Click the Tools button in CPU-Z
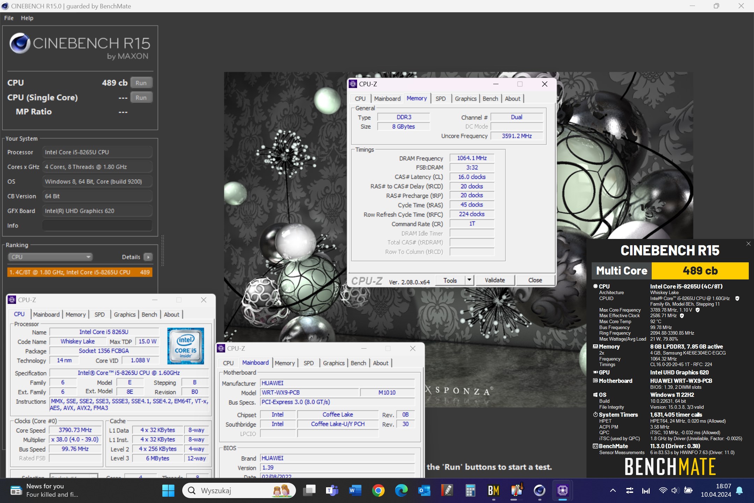The height and width of the screenshot is (503, 754). (450, 280)
